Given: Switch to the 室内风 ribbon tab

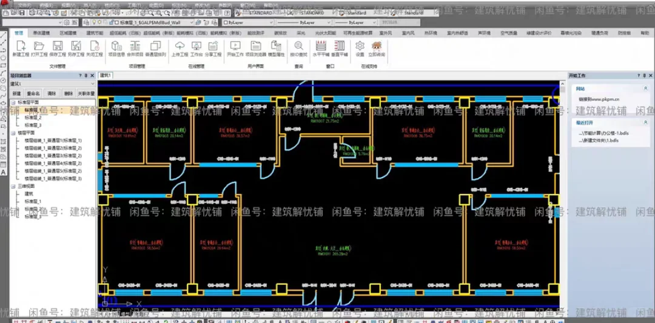Looking at the screenshot, I should [408, 33].
